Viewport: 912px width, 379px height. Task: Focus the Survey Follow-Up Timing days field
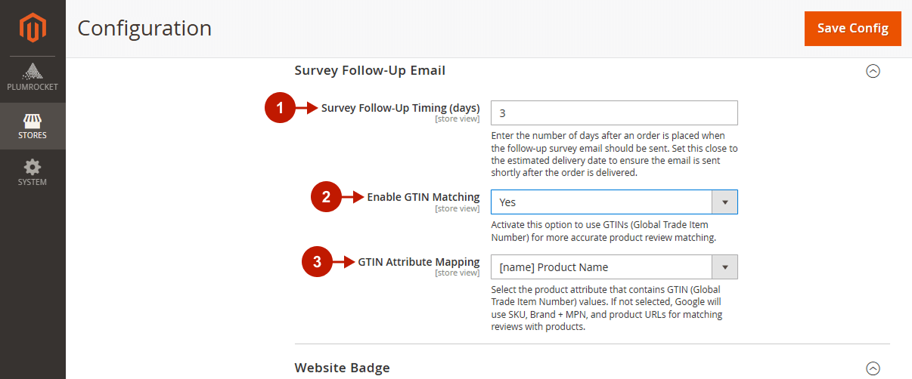point(614,113)
